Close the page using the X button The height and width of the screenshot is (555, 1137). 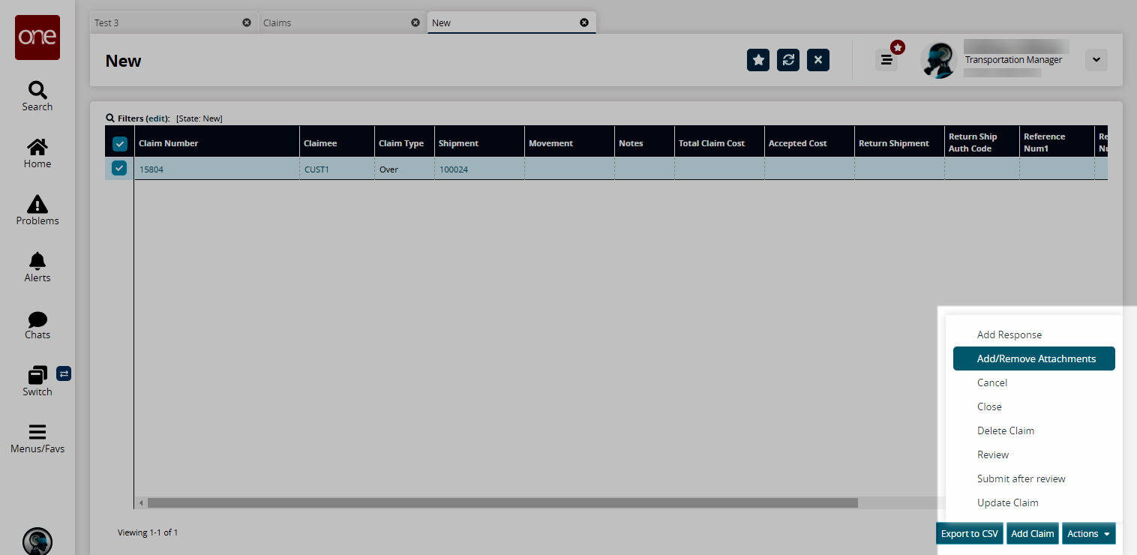[x=818, y=60]
